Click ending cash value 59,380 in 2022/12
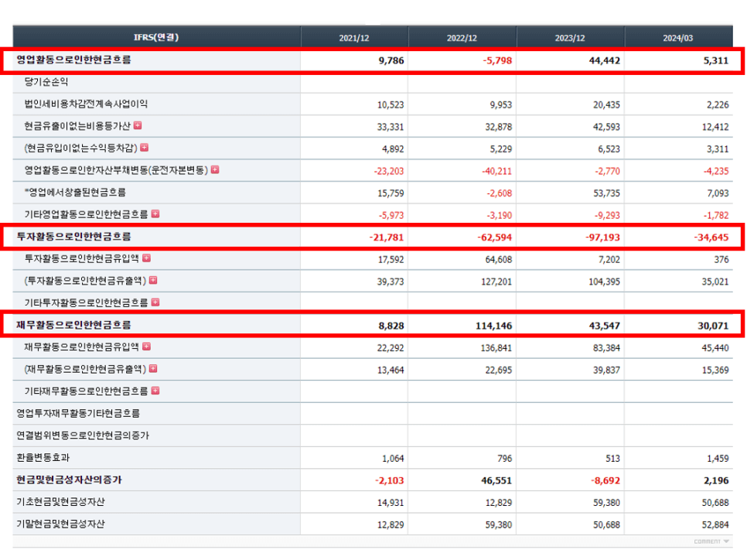Screen dimensions: 747x550 pyautogui.click(x=498, y=524)
